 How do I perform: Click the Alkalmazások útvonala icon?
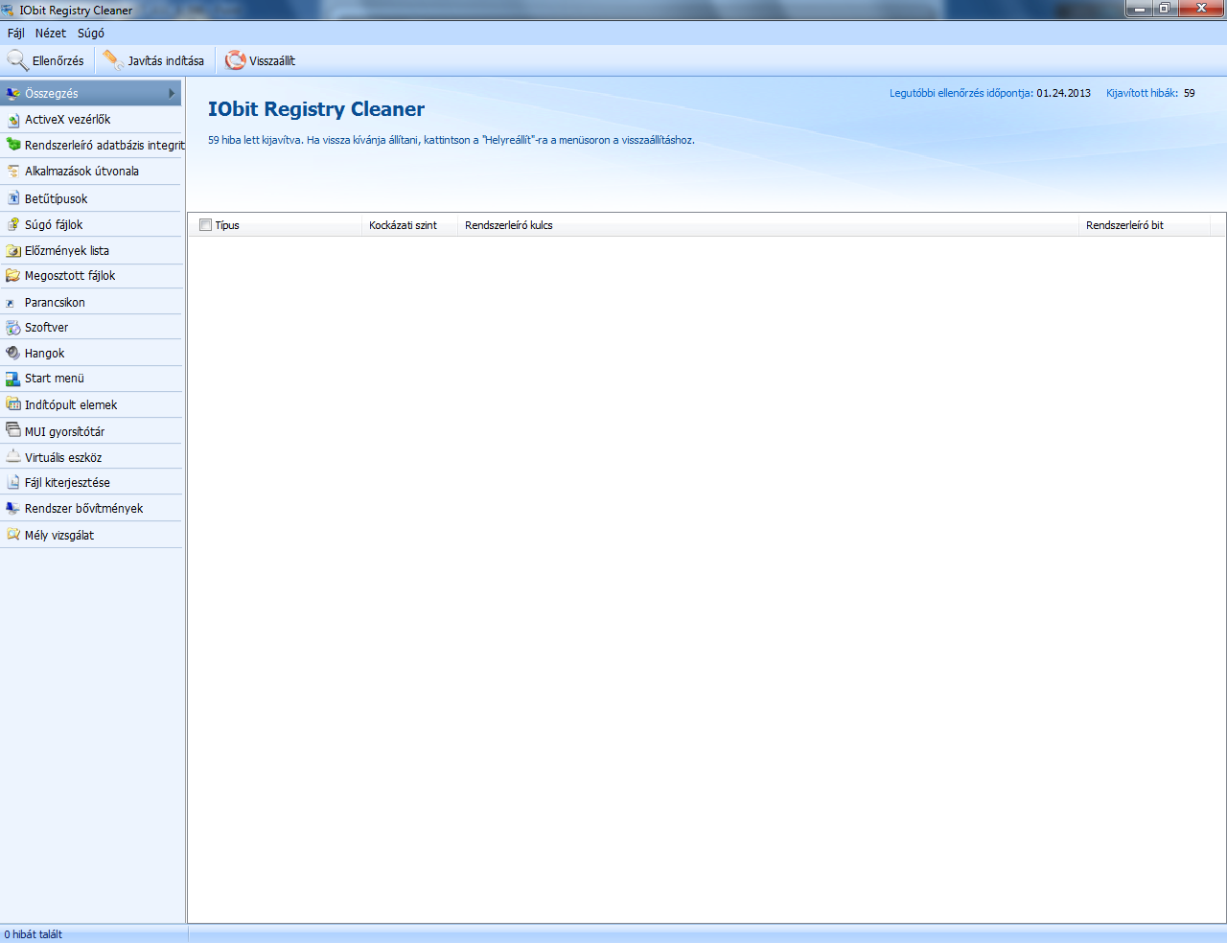pos(13,172)
